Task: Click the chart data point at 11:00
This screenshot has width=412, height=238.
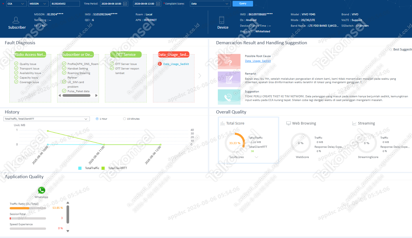Action: coord(104,145)
